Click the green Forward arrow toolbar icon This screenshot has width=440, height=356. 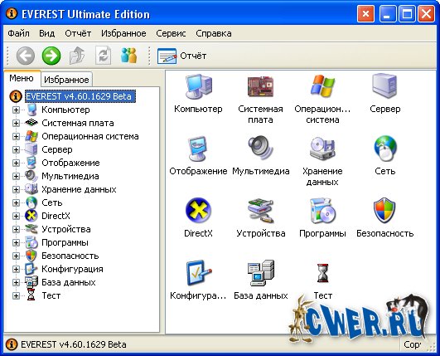(51, 56)
